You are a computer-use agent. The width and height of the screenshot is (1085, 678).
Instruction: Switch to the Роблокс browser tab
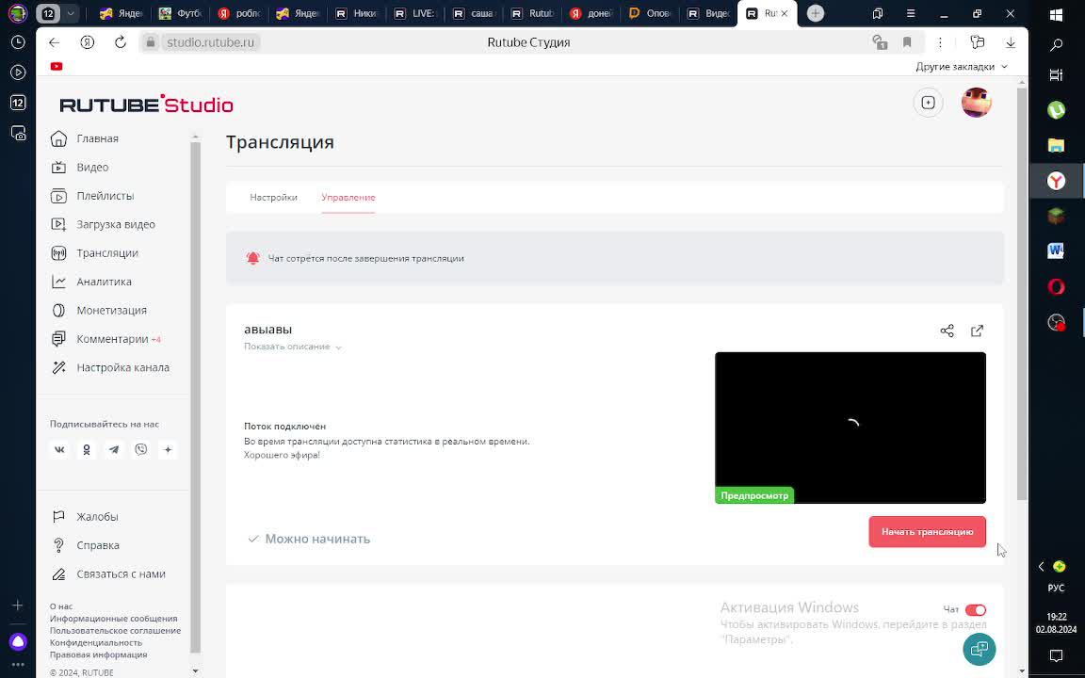[x=241, y=13]
